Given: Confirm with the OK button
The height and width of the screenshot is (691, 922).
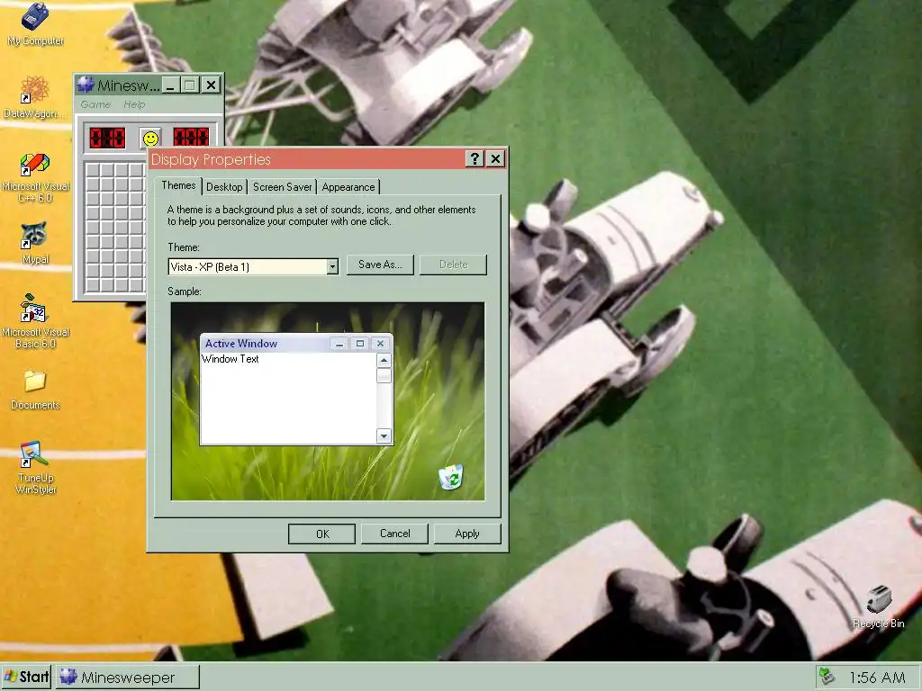Looking at the screenshot, I should tap(321, 534).
